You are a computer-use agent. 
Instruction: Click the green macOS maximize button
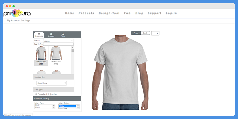(13, 6)
